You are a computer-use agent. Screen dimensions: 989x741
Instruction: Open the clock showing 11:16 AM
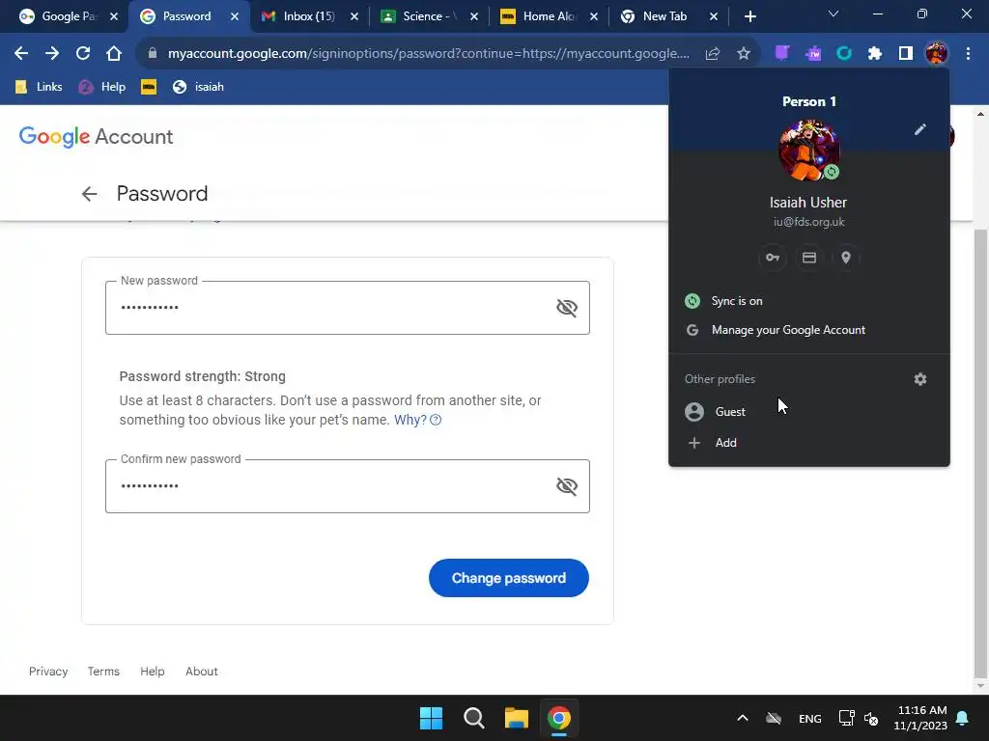click(x=920, y=718)
